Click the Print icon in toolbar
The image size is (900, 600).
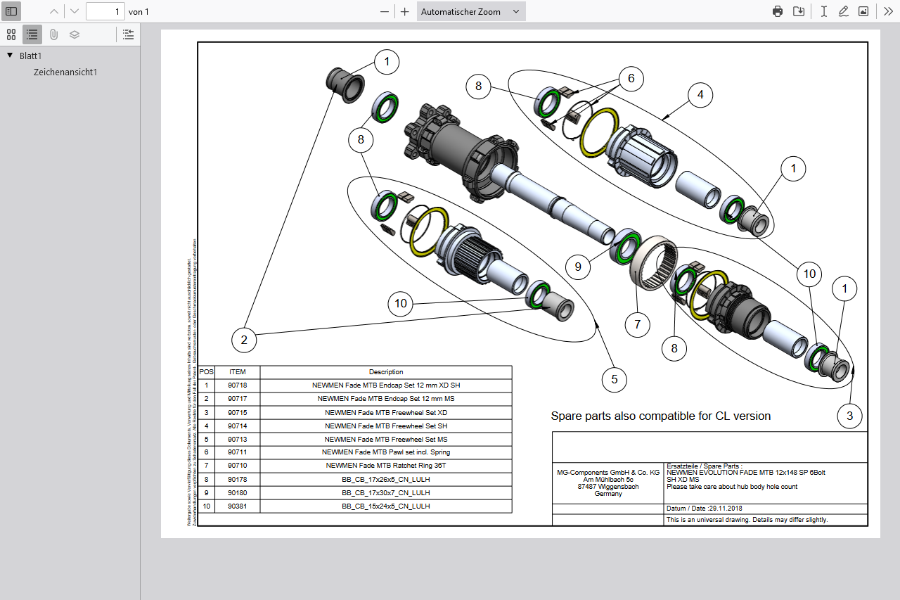tap(778, 11)
